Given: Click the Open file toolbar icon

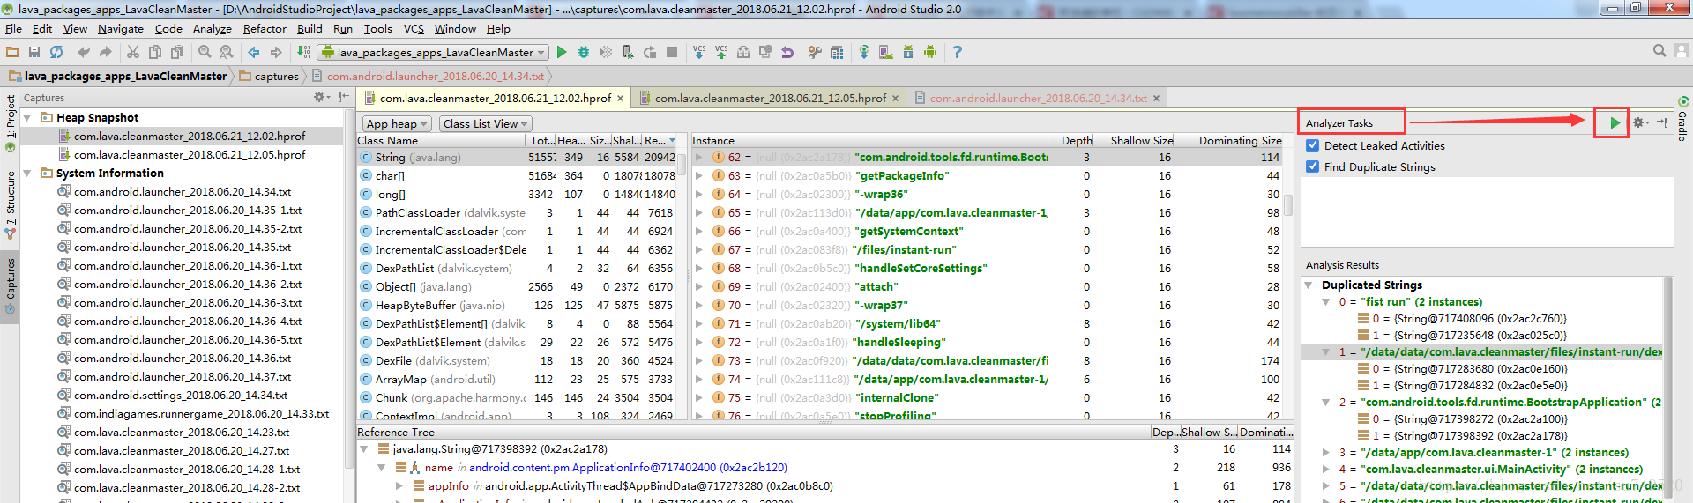Looking at the screenshot, I should 12,52.
